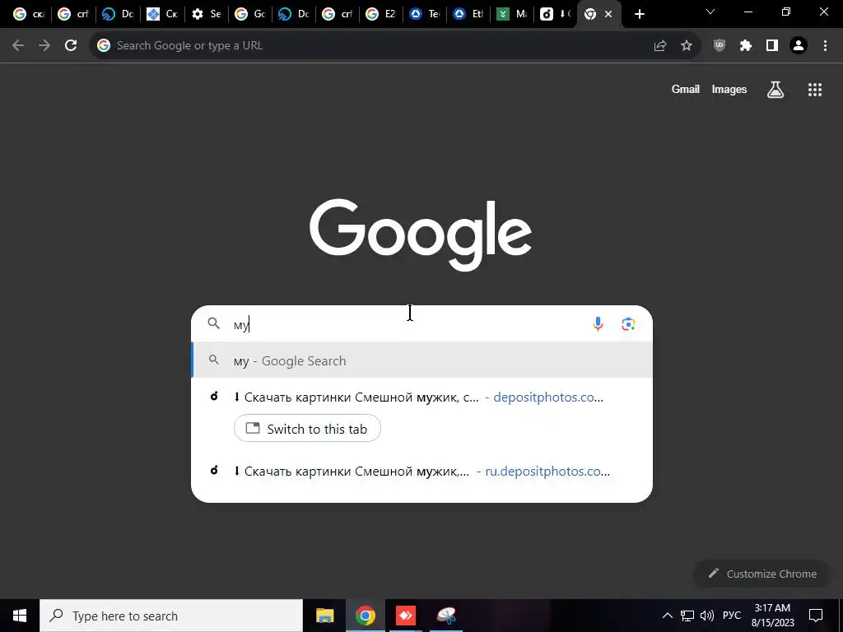Start voice search with microphone
The width and height of the screenshot is (843, 632).
click(x=598, y=323)
